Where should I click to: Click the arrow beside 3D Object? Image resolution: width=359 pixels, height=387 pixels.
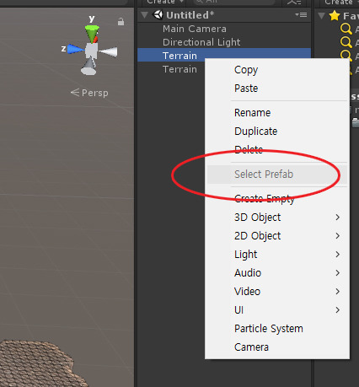tap(338, 218)
